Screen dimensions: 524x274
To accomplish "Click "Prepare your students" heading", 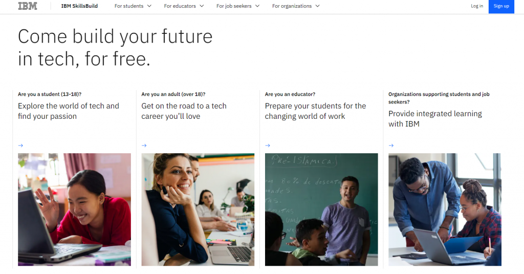I will (315, 111).
